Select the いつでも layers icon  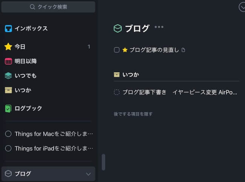[8, 76]
